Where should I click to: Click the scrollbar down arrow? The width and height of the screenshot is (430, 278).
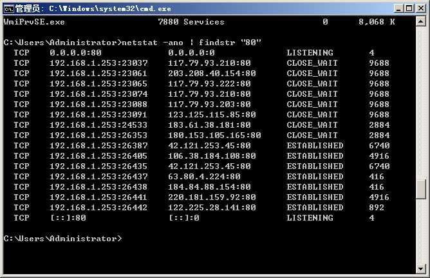pyautogui.click(x=421, y=268)
